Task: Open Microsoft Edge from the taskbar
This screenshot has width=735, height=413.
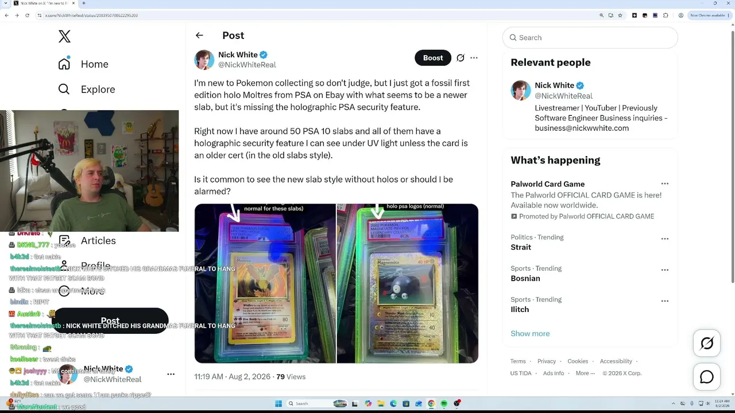Action: (x=393, y=404)
